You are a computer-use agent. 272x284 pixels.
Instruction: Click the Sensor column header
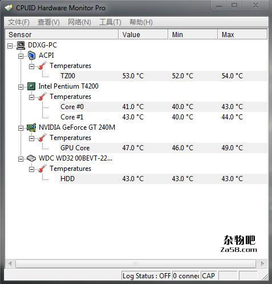pyautogui.click(x=62, y=34)
